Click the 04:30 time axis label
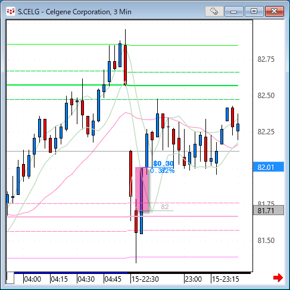The height and width of the screenshot is (290, 290). [x=86, y=279]
